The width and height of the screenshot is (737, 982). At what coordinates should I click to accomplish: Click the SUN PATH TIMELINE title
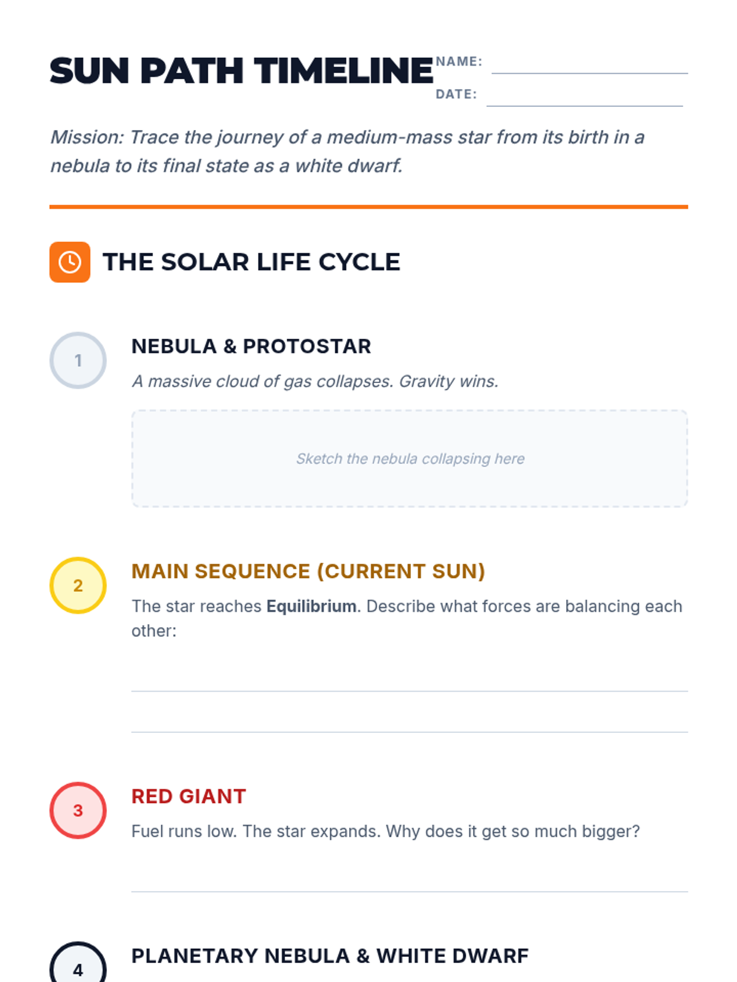[x=242, y=71]
